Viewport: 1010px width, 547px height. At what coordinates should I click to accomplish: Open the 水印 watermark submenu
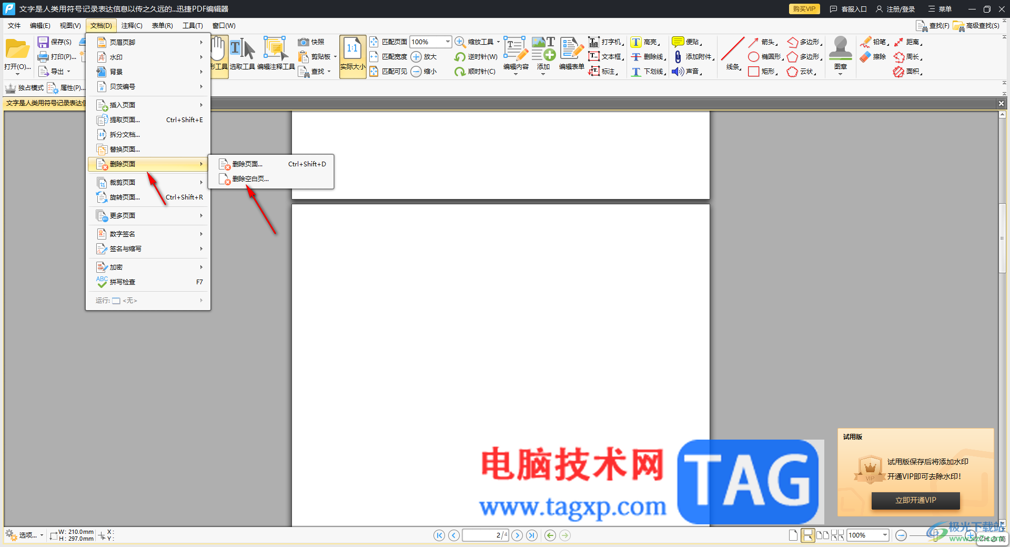coord(149,57)
